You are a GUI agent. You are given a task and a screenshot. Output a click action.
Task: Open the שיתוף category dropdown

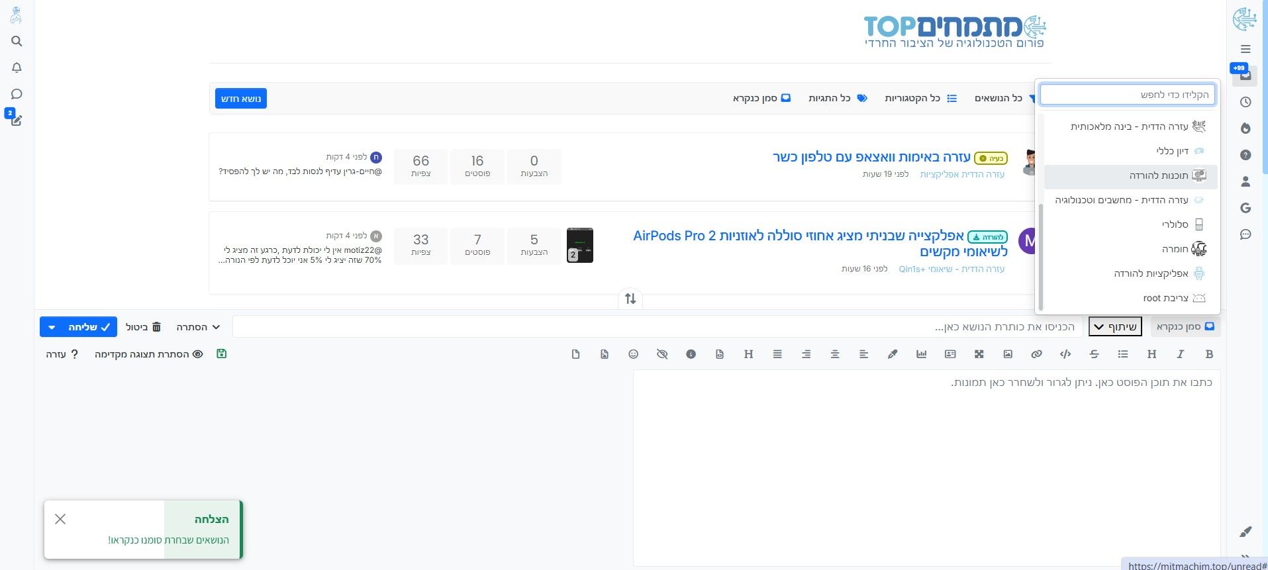1115,326
